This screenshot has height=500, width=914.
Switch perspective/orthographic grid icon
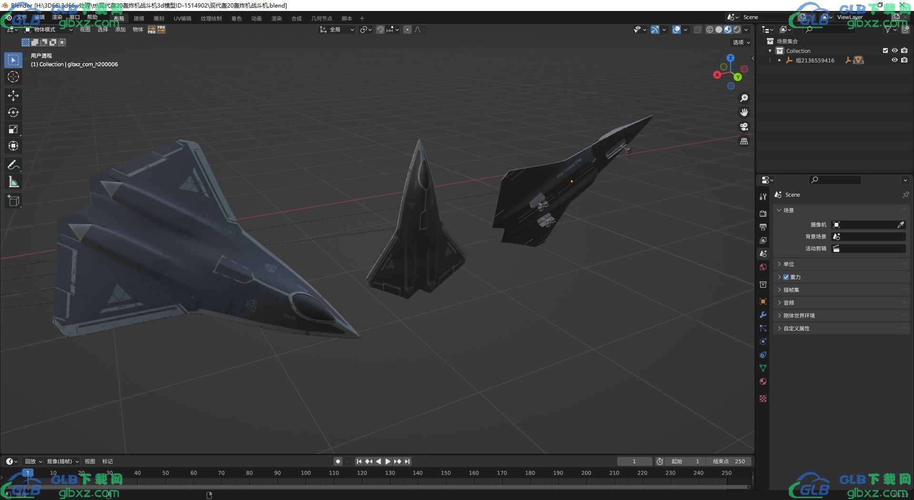tap(744, 141)
